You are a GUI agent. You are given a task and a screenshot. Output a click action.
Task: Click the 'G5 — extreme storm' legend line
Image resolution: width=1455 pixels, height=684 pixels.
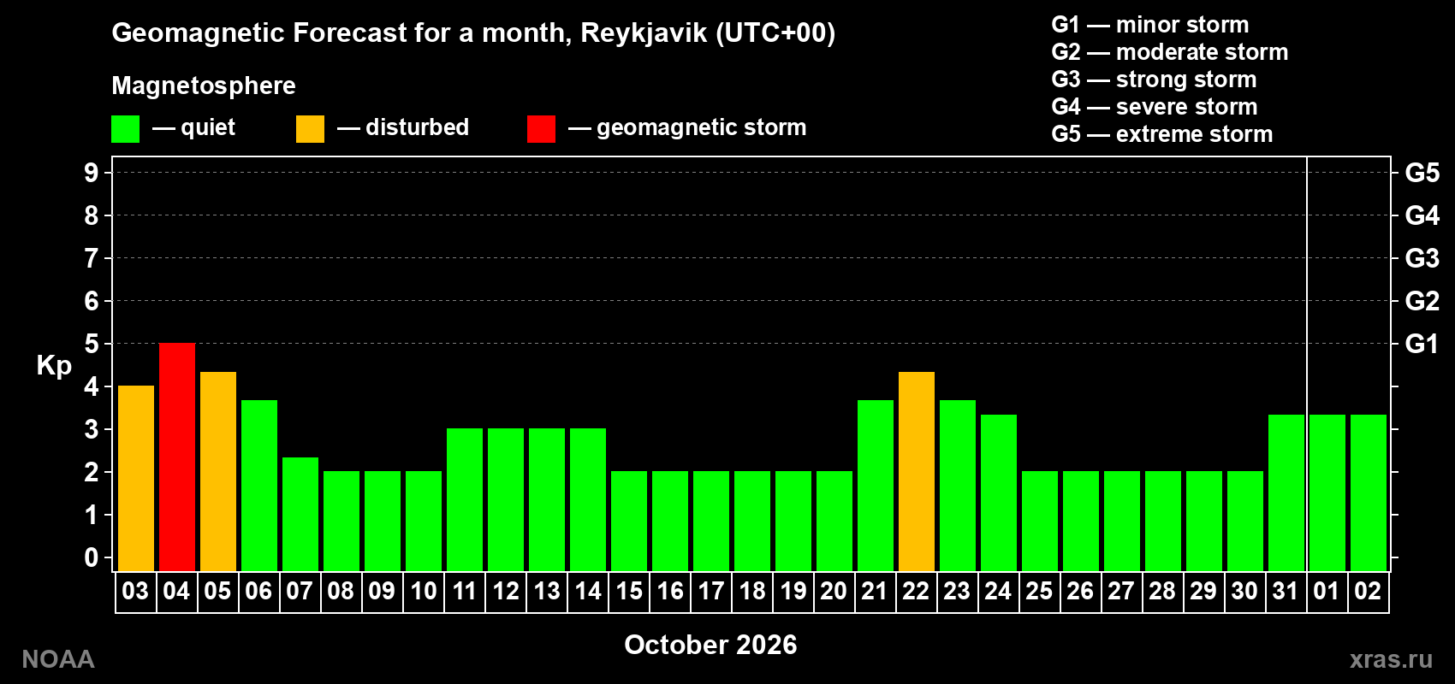point(1162,134)
